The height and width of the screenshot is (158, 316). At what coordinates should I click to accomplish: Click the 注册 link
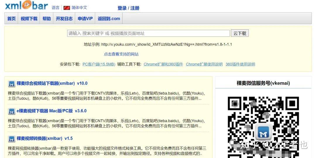135,8
